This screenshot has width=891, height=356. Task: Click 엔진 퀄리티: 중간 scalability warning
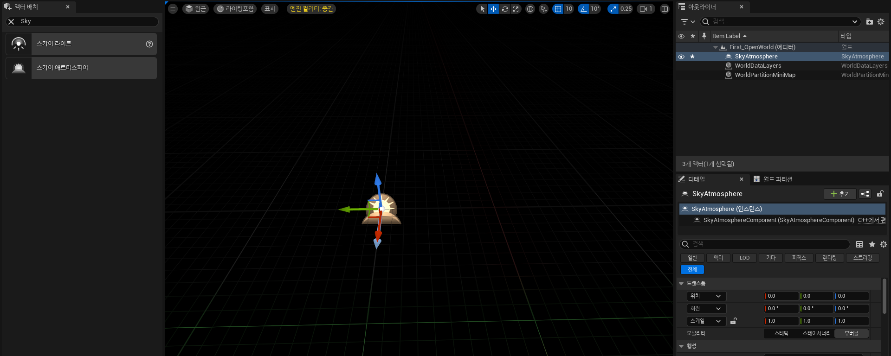click(311, 9)
